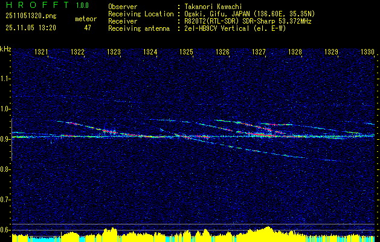Select the 1323 time label

(114, 51)
